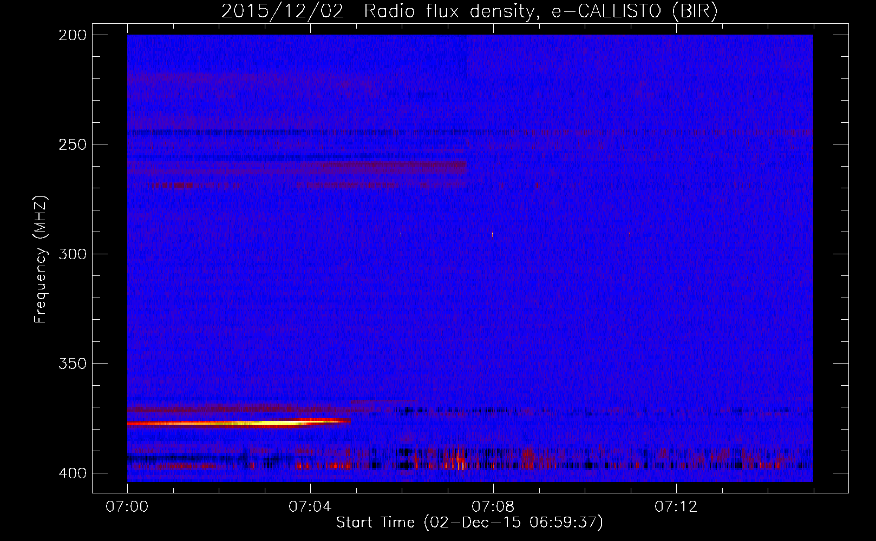The height and width of the screenshot is (541, 876).
Task: Click the bright yellow emission streak near 378 MHz
Action: click(238, 423)
